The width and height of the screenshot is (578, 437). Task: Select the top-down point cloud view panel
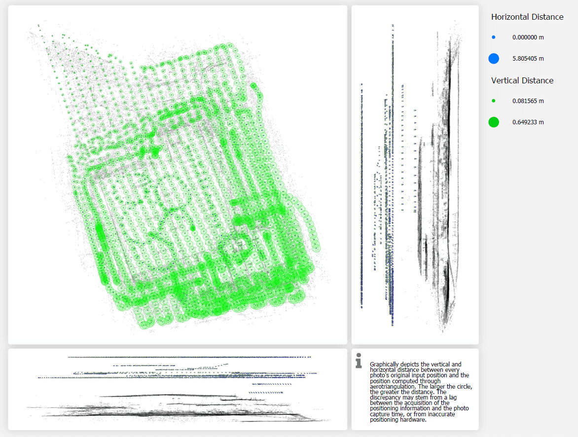pos(178,175)
